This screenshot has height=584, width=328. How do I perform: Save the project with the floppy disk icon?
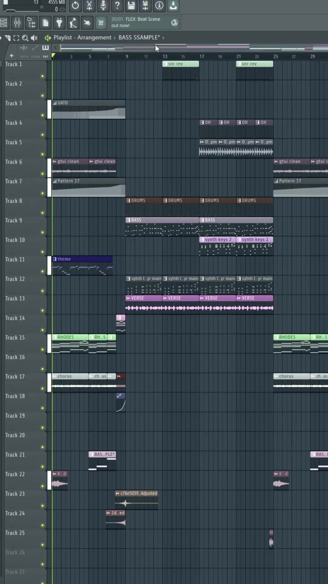click(x=131, y=5)
